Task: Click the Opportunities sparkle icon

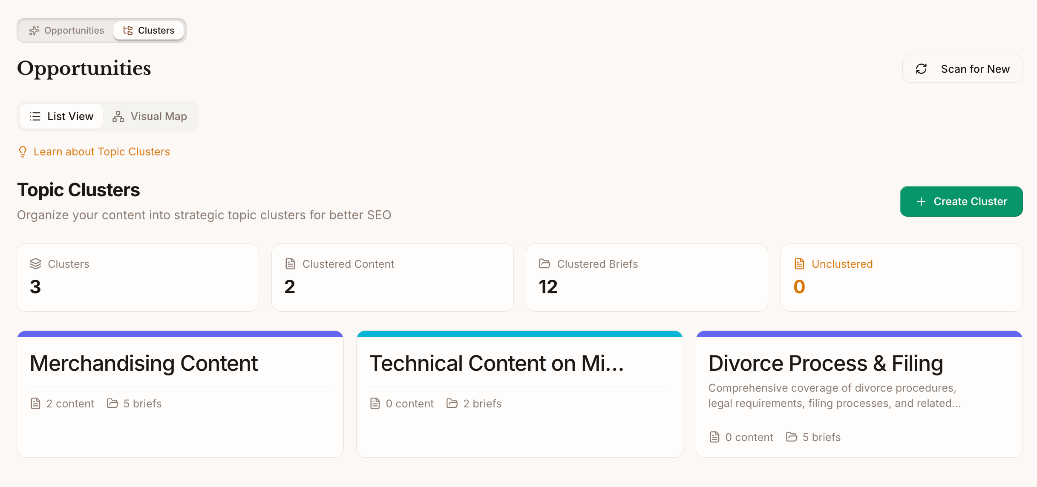Action: point(35,30)
